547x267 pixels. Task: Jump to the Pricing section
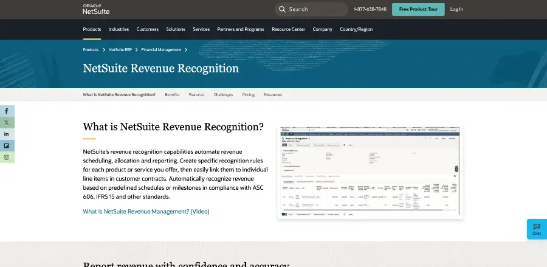tap(249, 95)
